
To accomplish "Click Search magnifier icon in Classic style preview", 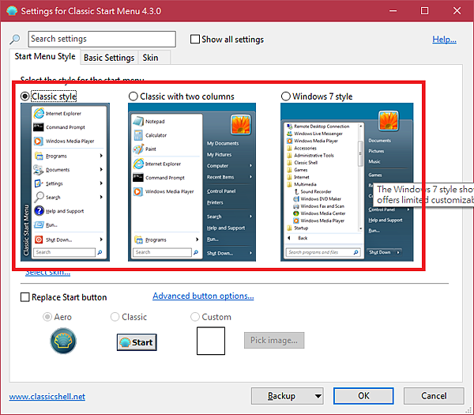I will click(x=39, y=197).
